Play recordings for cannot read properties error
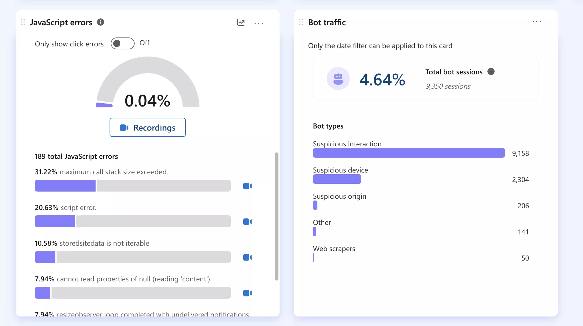Screen dimensions: 583x326 click(247, 293)
